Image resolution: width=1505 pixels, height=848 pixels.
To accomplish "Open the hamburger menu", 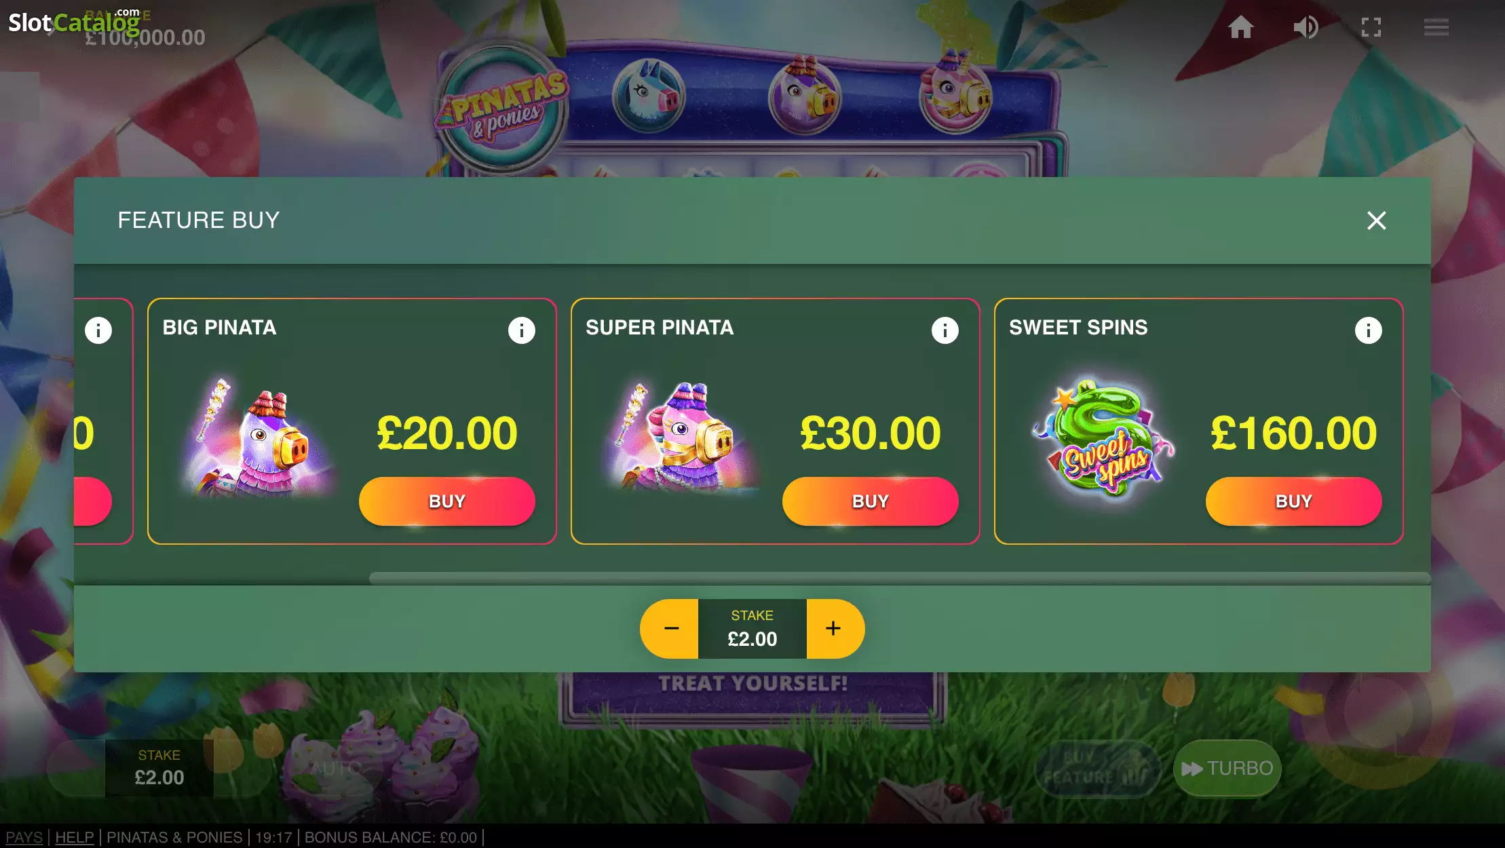I will click(1436, 27).
